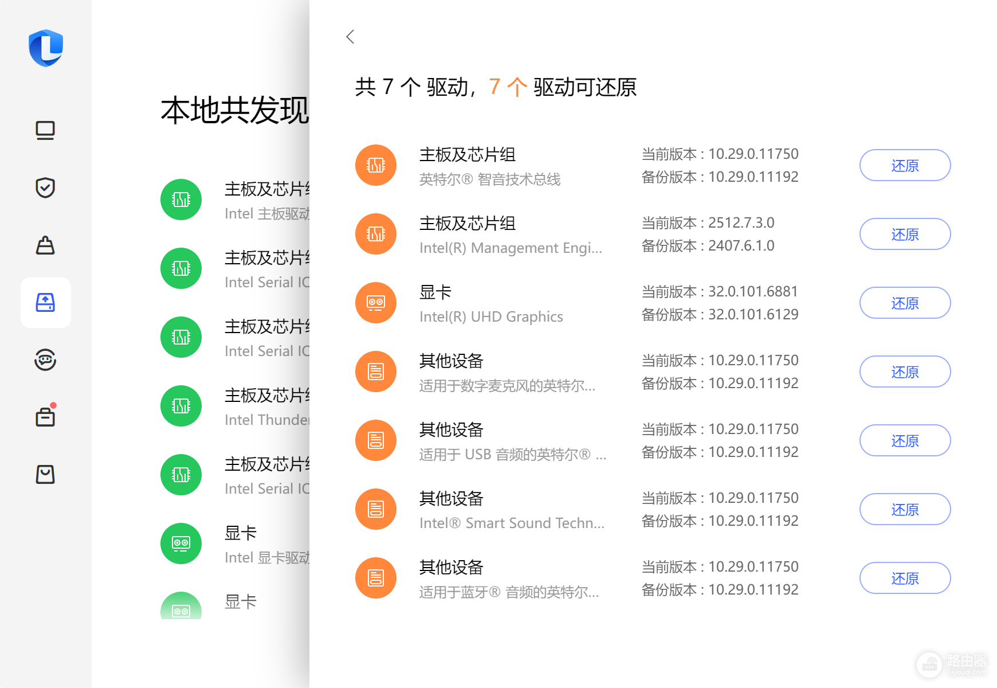
Task: Click orange chipset icon for 英特尔® 智音技术总线
Action: [376, 165]
